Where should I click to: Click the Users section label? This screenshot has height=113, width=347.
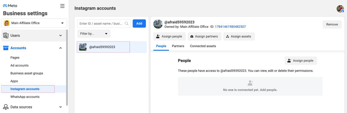[x=15, y=36]
